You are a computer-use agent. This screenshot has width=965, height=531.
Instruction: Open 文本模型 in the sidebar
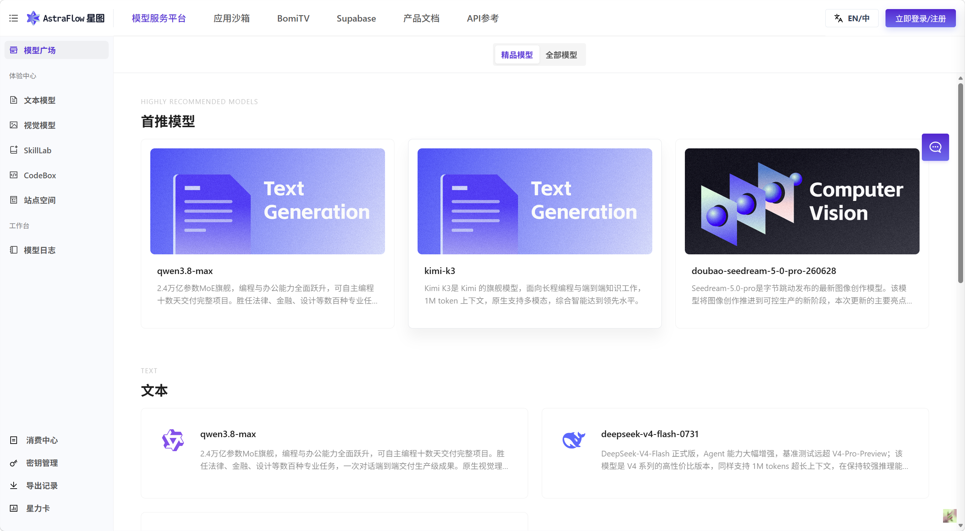click(x=56, y=100)
